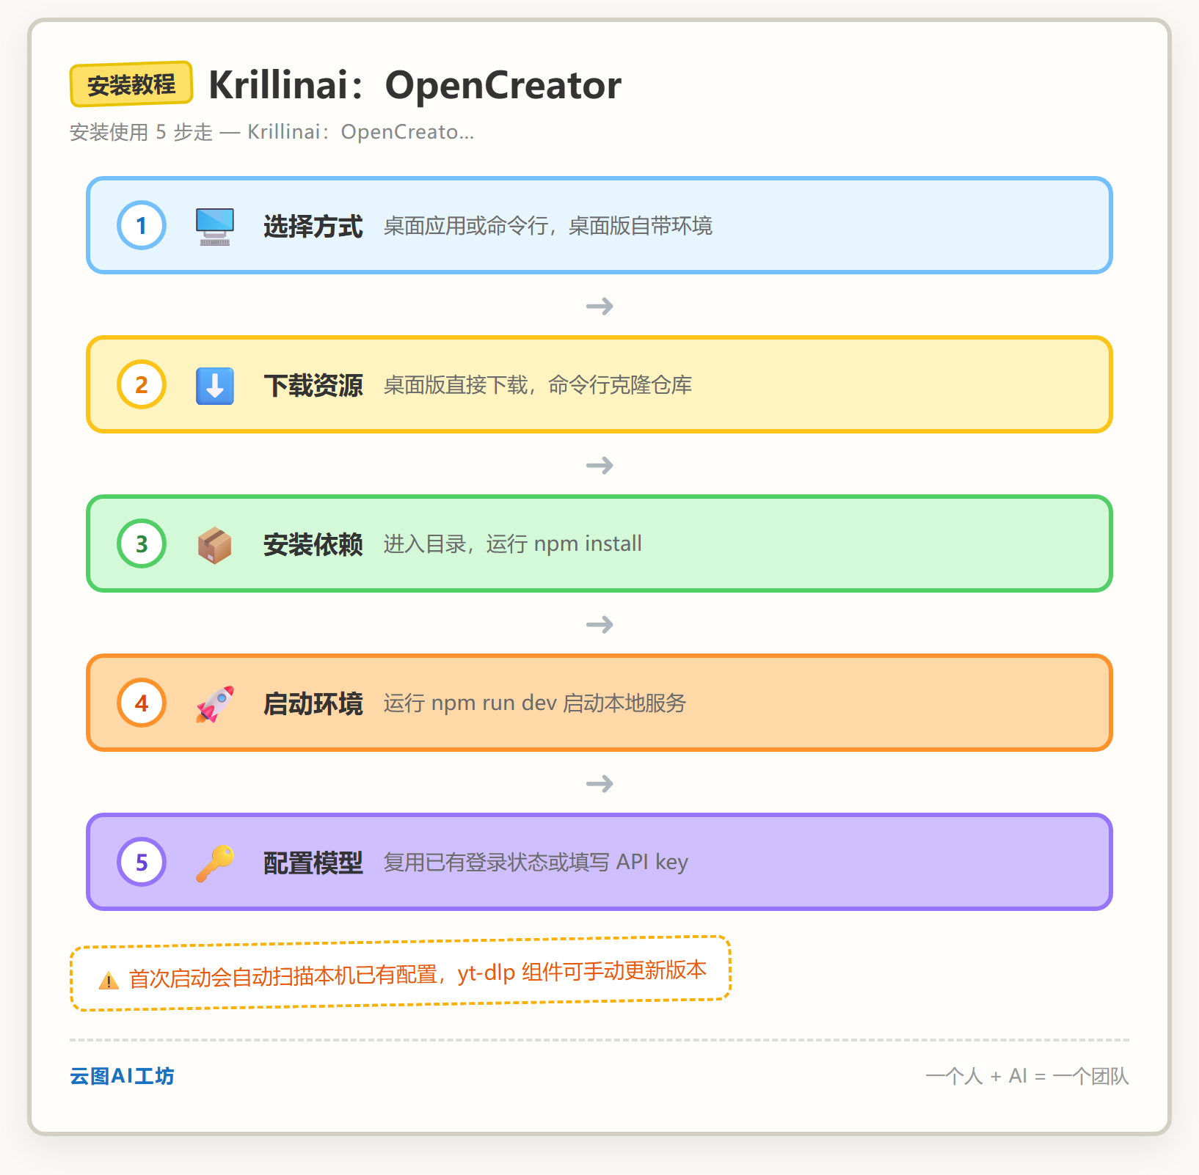Click the Krillinai：OpenCreator main title
The image size is (1199, 1175).
(x=415, y=85)
